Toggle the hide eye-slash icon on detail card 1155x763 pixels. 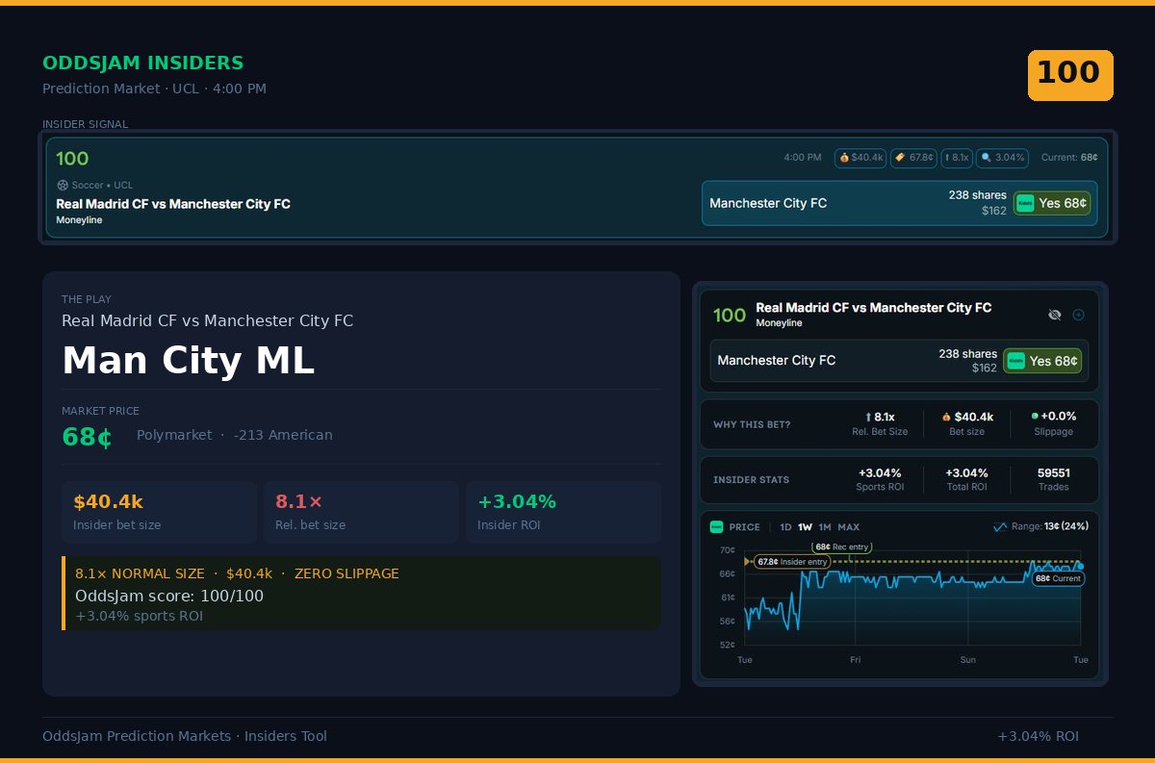tap(1055, 315)
